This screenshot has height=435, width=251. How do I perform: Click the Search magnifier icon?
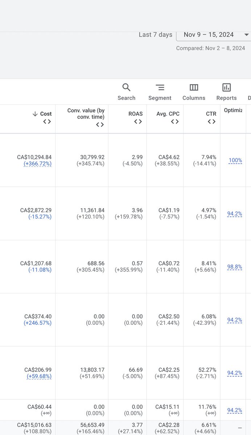click(126, 87)
